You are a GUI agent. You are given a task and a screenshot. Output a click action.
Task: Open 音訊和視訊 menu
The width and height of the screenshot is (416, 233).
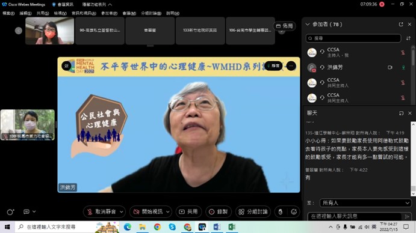tap(84, 13)
